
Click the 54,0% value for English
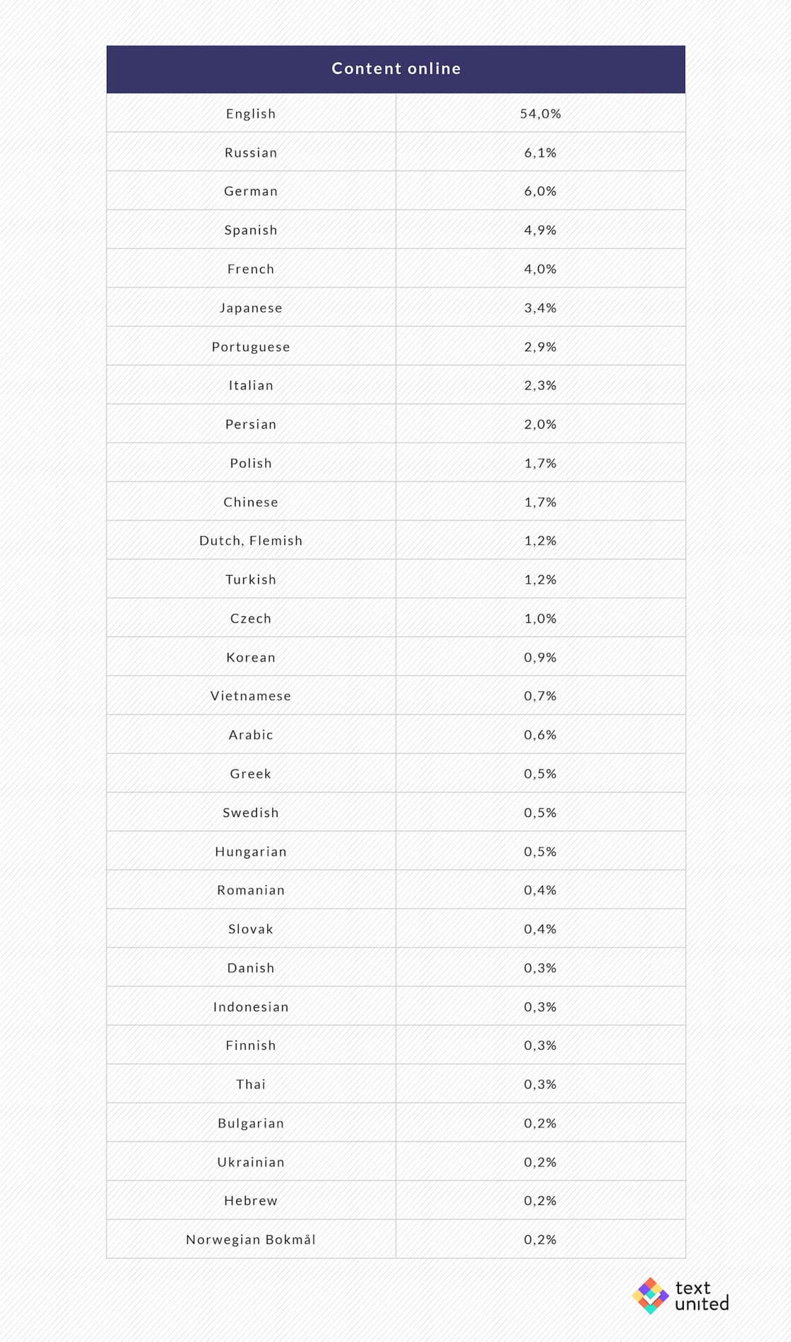tap(541, 113)
